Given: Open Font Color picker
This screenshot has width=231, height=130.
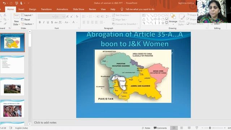Looking at the screenshot, I should (74, 22).
